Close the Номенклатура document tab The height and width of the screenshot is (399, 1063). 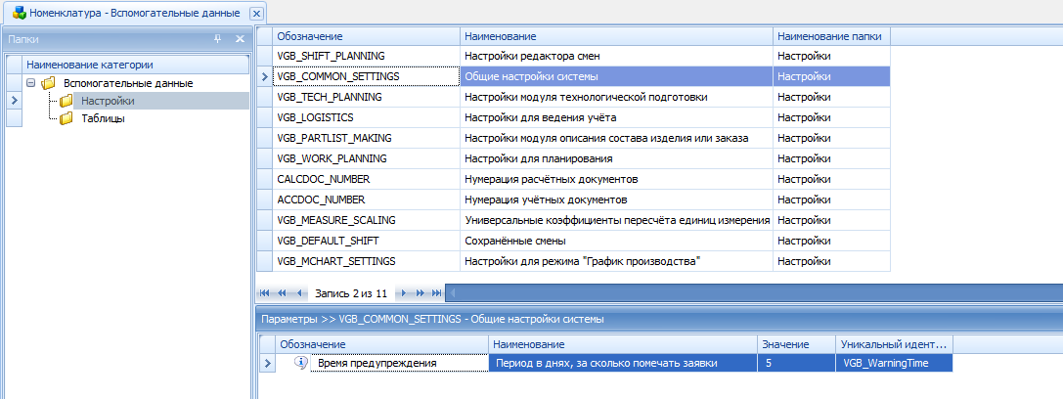point(256,14)
